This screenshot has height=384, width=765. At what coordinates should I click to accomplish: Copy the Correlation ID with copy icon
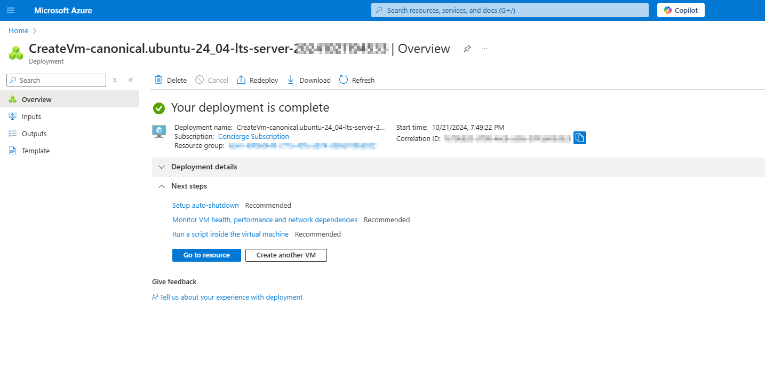tap(579, 138)
